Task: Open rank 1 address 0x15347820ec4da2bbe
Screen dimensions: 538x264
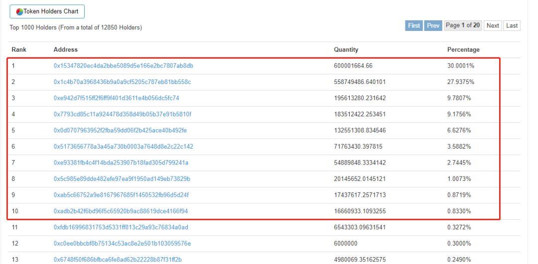Action: pos(123,66)
